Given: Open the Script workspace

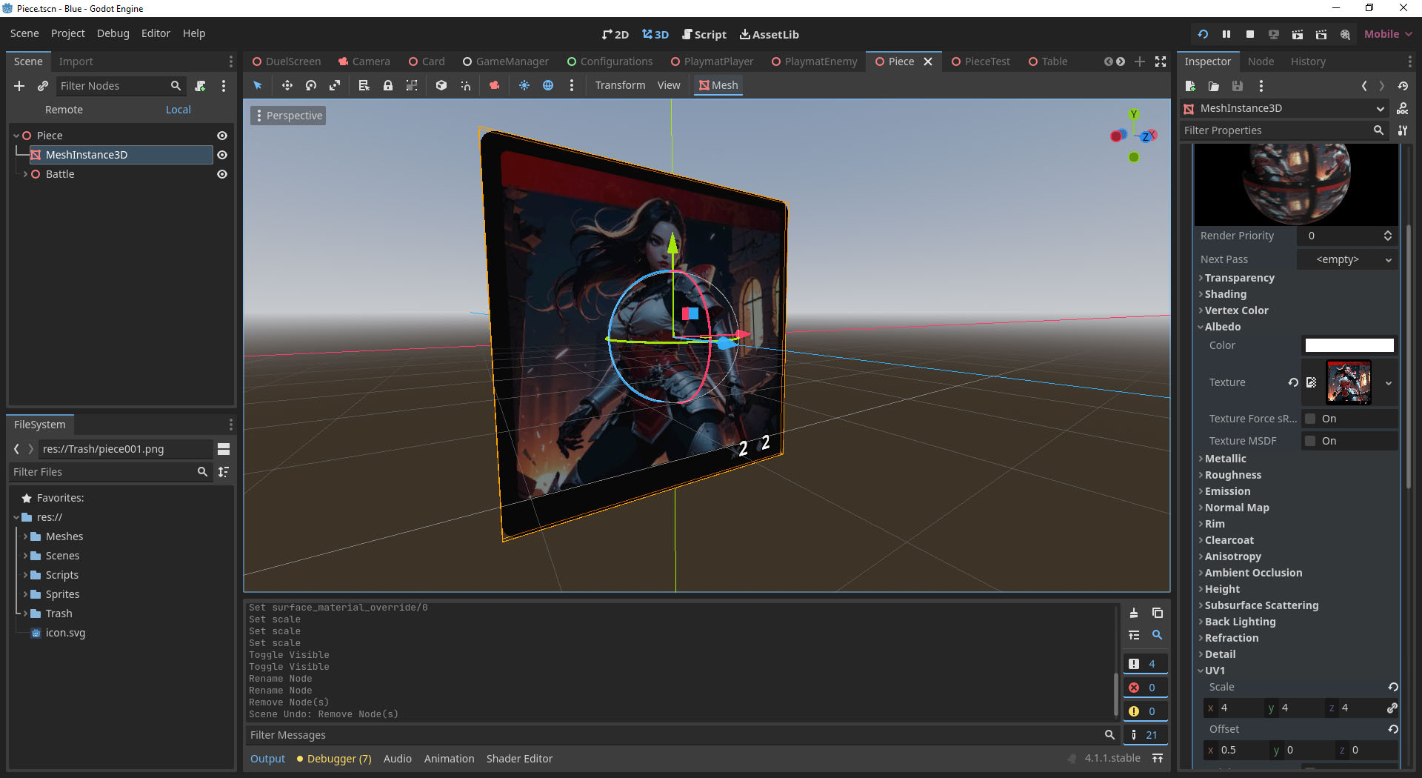Looking at the screenshot, I should 704,34.
